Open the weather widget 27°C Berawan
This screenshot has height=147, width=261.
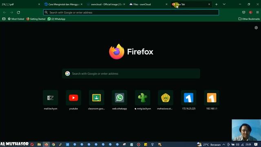[209, 145]
